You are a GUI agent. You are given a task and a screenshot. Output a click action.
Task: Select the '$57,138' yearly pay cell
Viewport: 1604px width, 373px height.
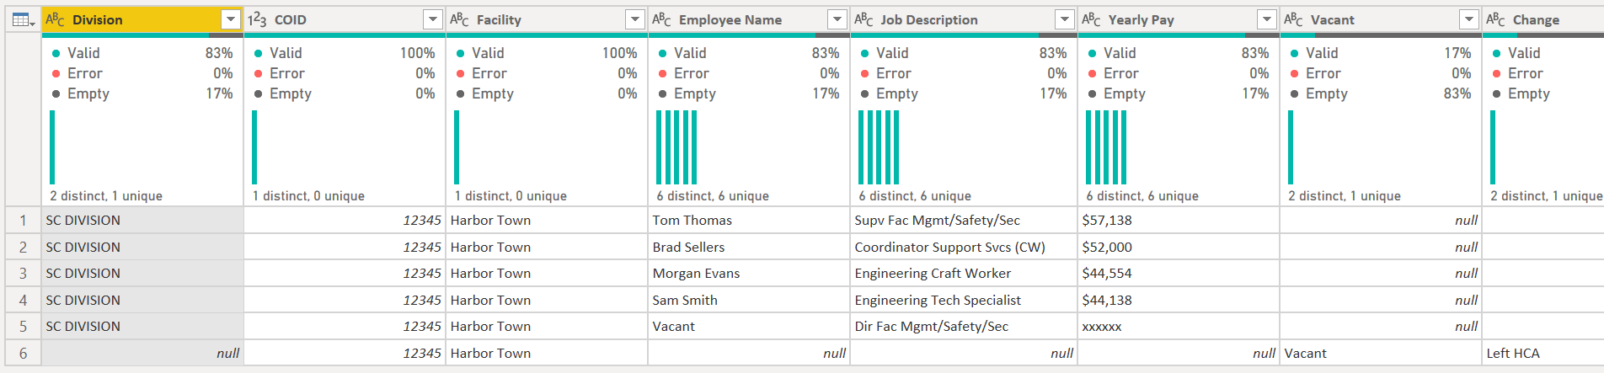coord(1179,220)
